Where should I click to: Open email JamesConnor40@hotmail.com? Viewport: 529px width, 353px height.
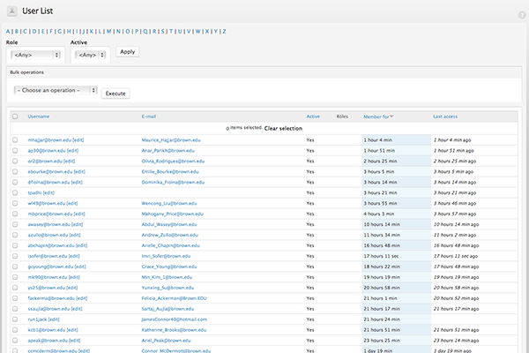tap(175, 319)
